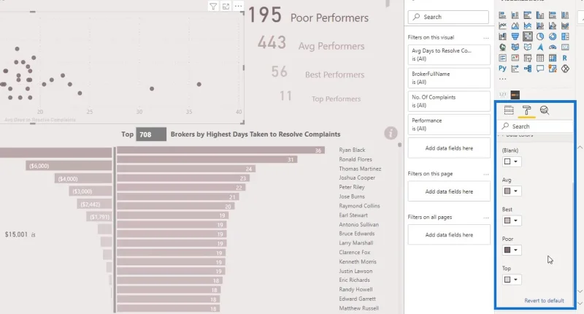Insert an R script visual
Viewport: 584px width, 314px height.
565,58
